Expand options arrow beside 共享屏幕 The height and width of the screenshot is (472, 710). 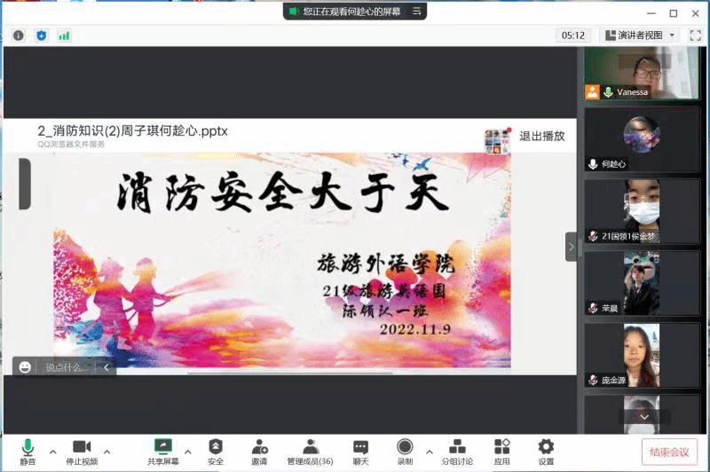tap(187, 451)
